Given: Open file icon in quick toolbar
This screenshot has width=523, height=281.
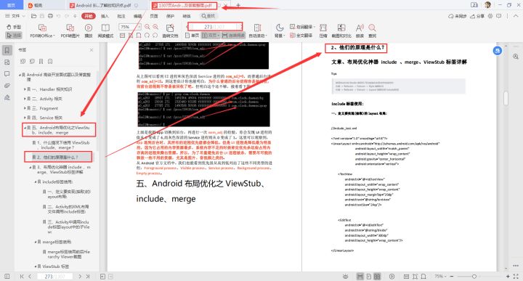Looking at the screenshot, I should 33,16.
